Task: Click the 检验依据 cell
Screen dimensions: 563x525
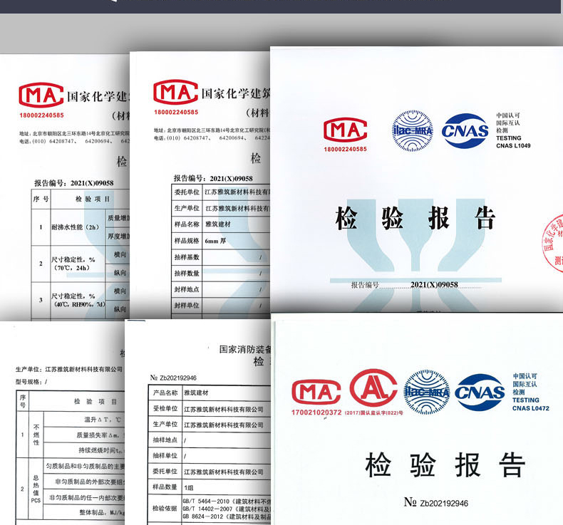Action: click(165, 508)
